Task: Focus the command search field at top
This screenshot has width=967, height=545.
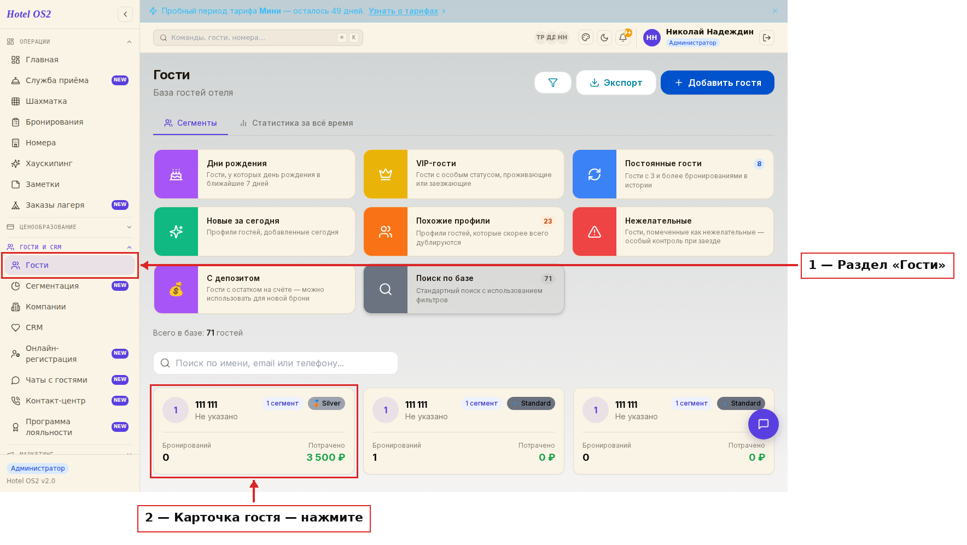Action: [x=258, y=38]
